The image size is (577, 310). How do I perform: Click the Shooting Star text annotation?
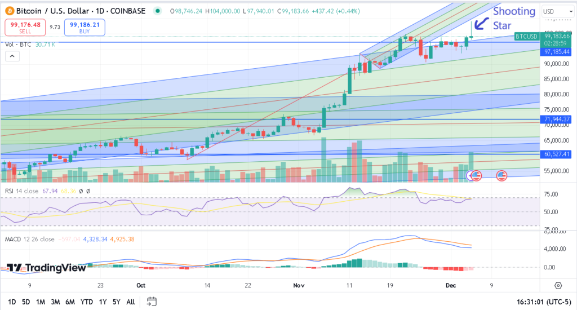click(x=514, y=19)
